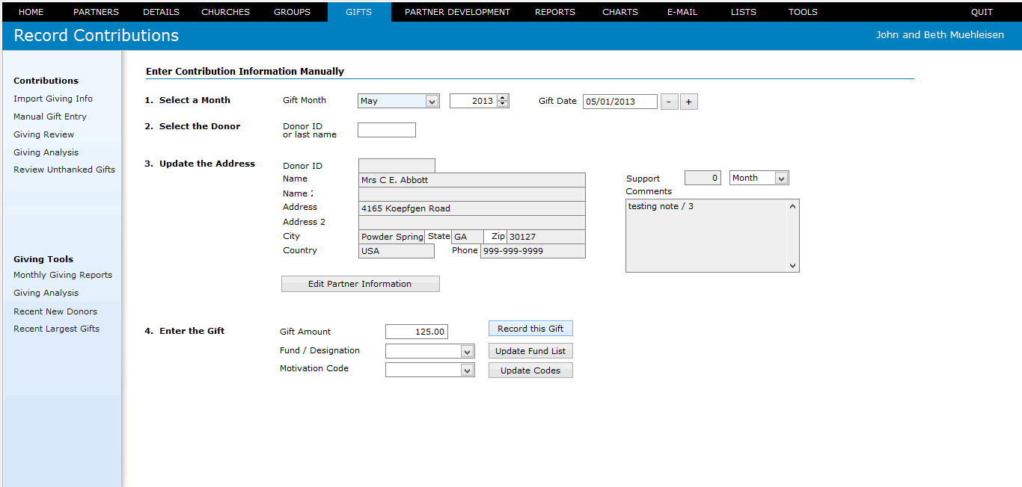Click the Support amount field
This screenshot has width=1022, height=487.
703,178
